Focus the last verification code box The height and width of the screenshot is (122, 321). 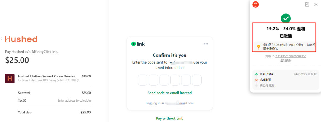click(197, 80)
